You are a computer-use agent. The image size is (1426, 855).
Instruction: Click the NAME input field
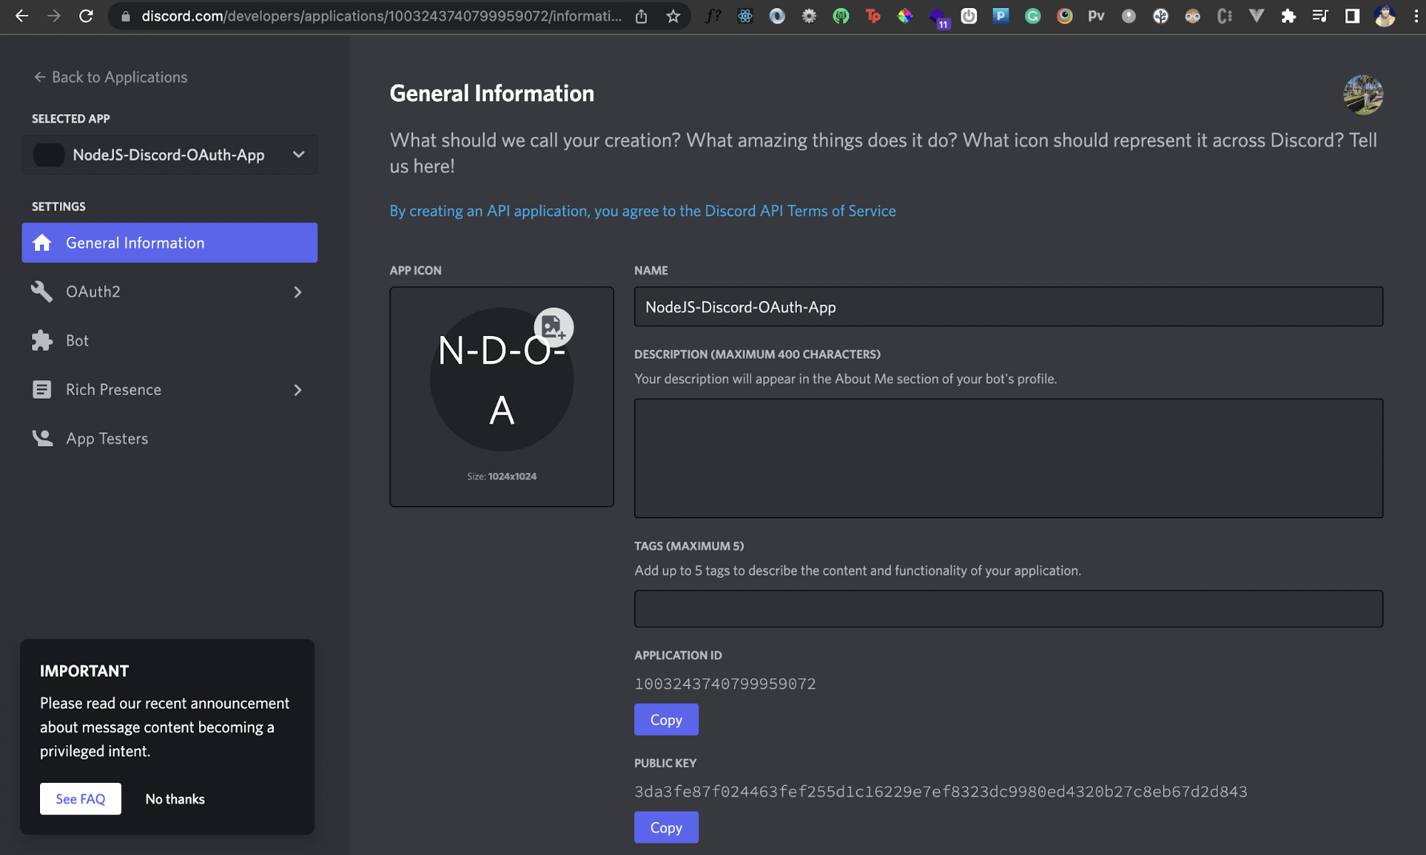1008,307
